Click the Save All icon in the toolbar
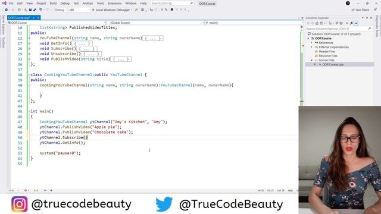This screenshot has width=381, height=214. pos(35,10)
